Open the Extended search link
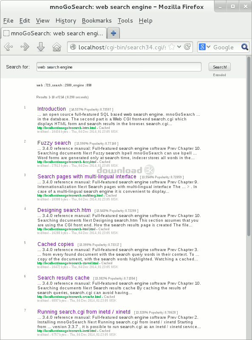Image resolution: width=252 pixels, height=340 pixels. [x=219, y=75]
